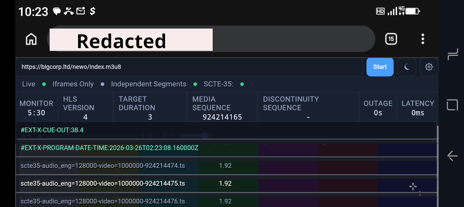Viewport: 464px width, 207px height.
Task: Tap the Android home navigation button
Action: [452, 105]
